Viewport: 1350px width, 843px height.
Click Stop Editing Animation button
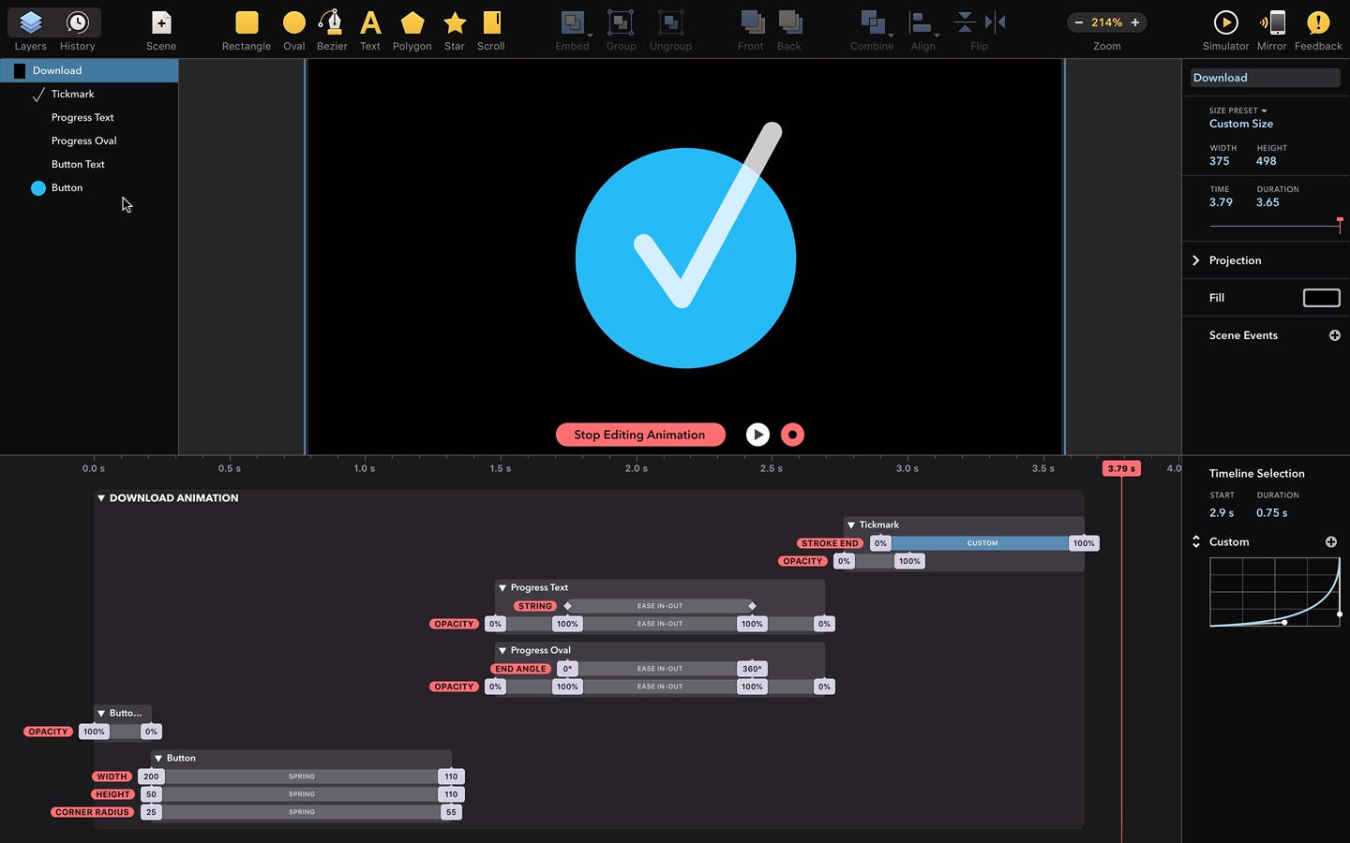(640, 435)
